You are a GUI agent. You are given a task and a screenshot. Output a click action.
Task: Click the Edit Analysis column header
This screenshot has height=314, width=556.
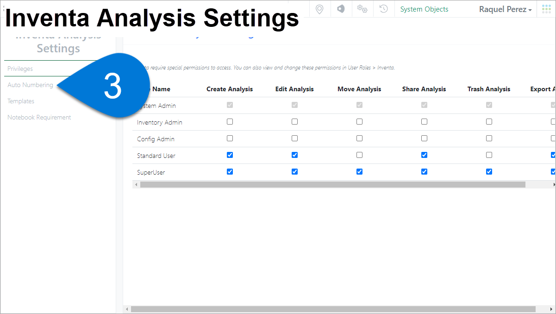click(x=294, y=89)
